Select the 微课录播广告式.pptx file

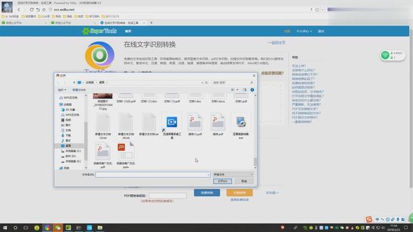[x=126, y=155]
